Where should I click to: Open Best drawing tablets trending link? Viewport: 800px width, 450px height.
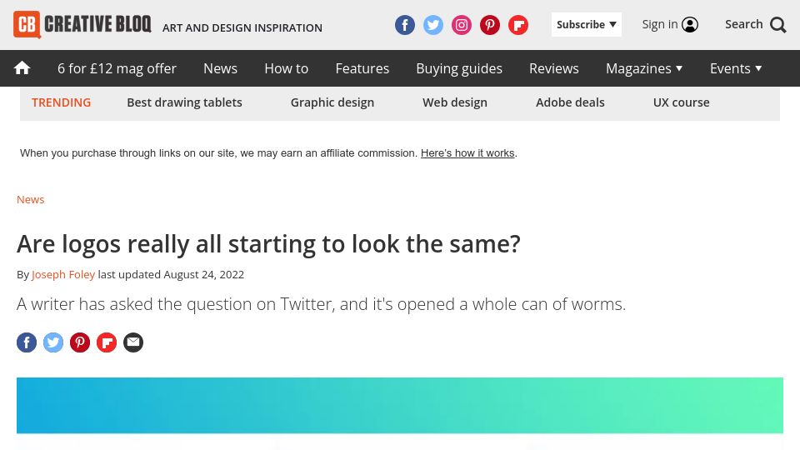pyautogui.click(x=185, y=102)
